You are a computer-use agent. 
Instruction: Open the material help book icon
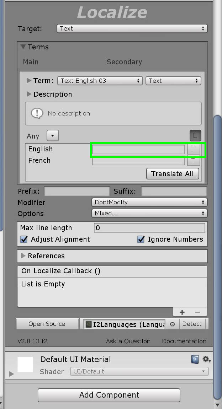[x=195, y=360]
